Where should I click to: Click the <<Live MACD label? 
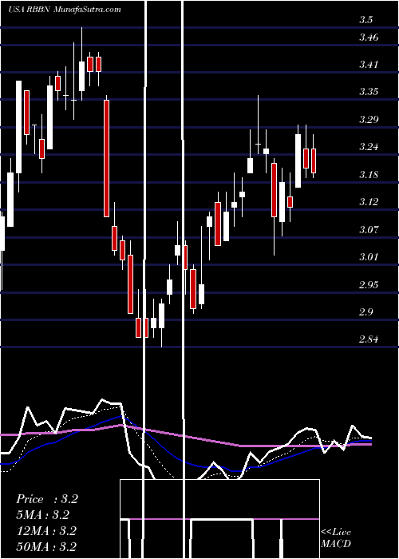coord(336,538)
